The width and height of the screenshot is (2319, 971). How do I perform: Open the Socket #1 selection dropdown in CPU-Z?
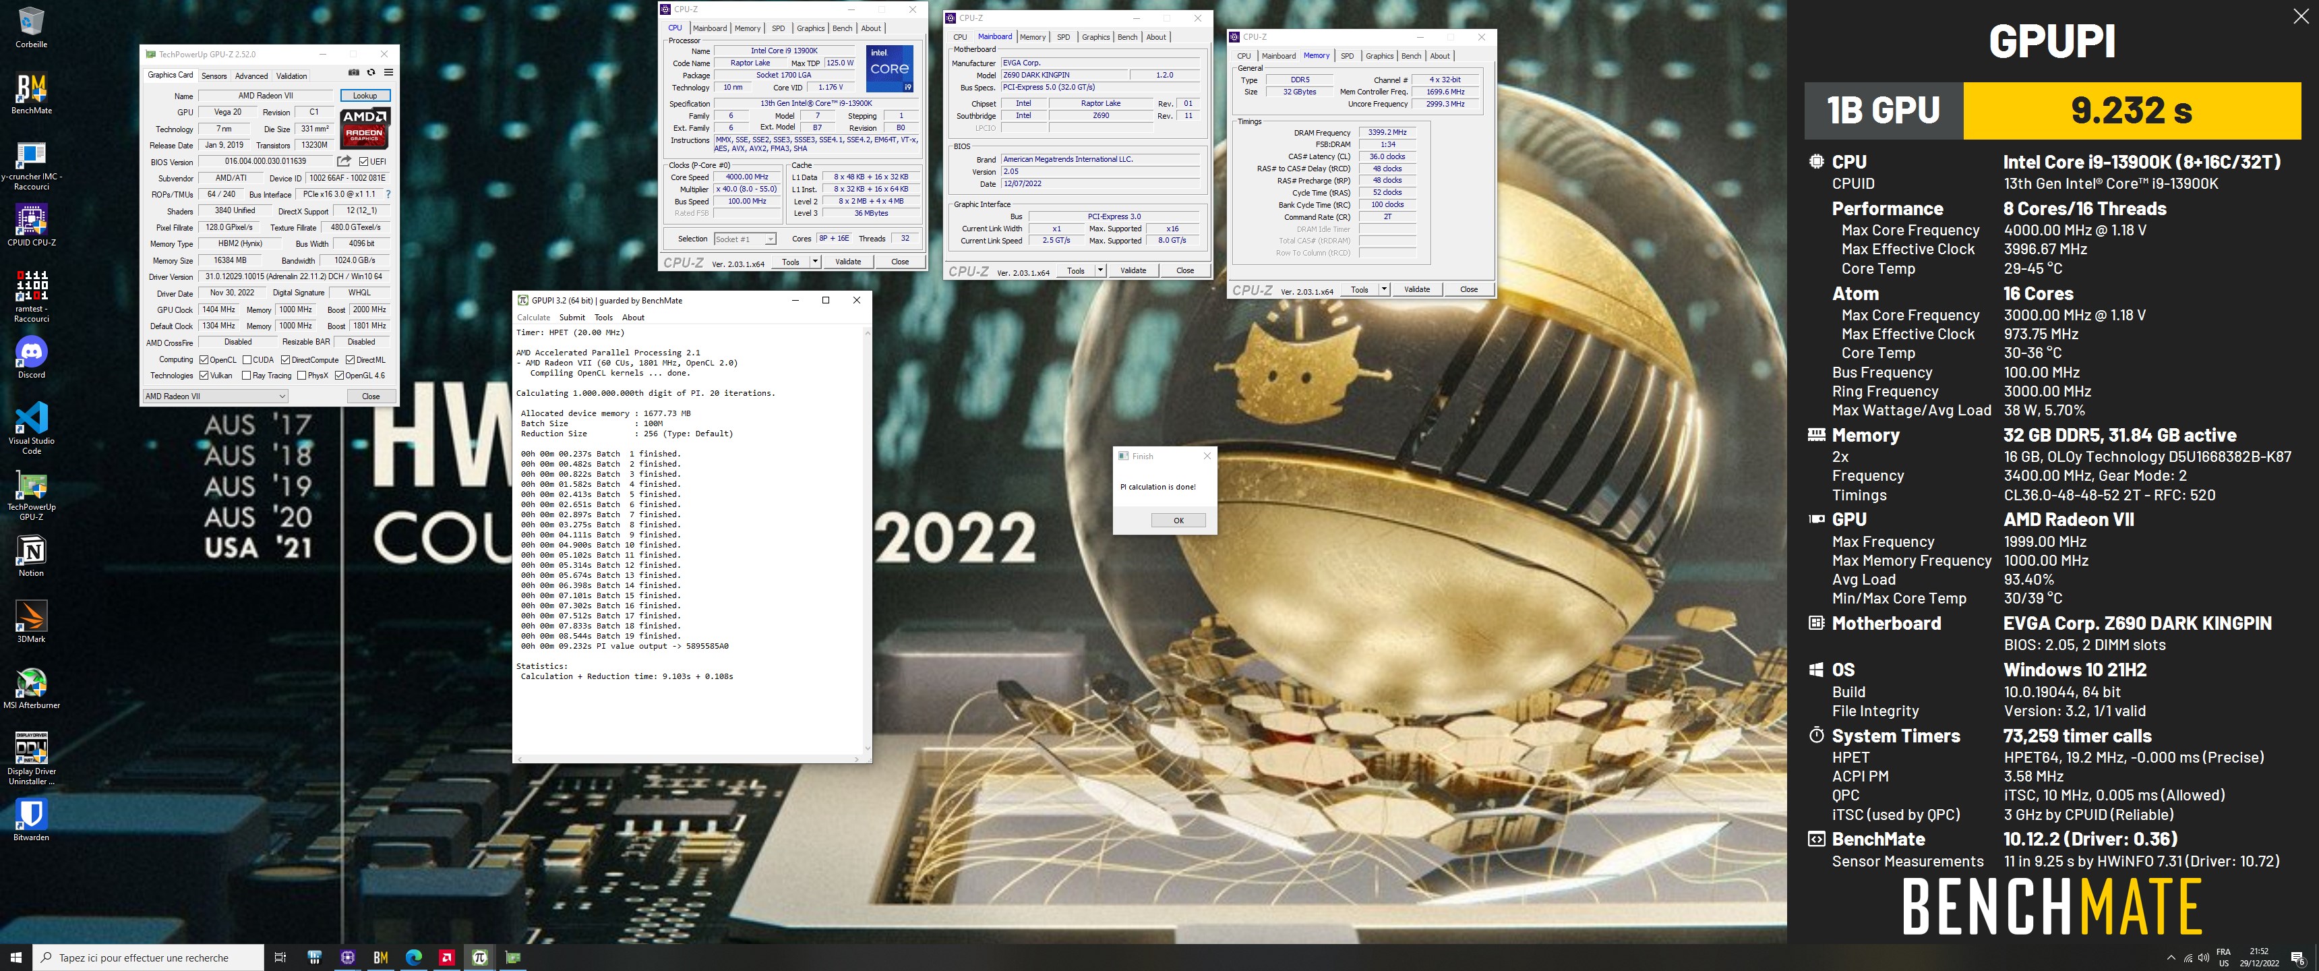(744, 239)
